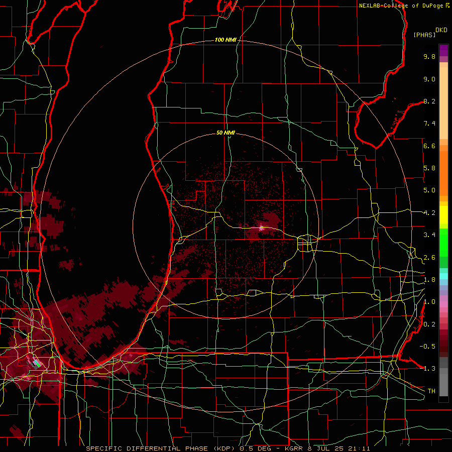
Task: Click the 4.2 color scale value
Action: point(429,213)
